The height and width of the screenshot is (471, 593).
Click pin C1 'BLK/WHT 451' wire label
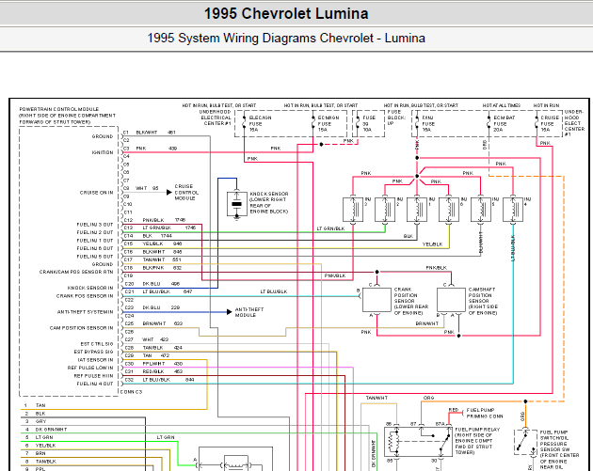[155, 133]
